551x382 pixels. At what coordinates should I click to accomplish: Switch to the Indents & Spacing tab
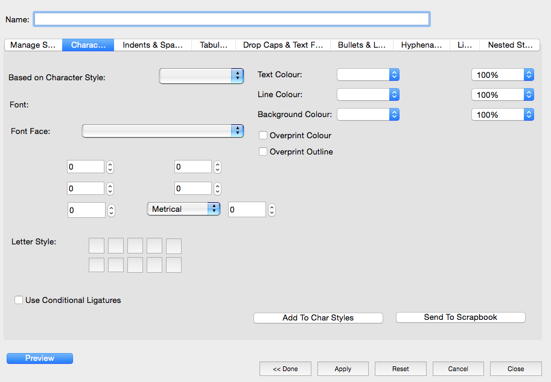153,45
